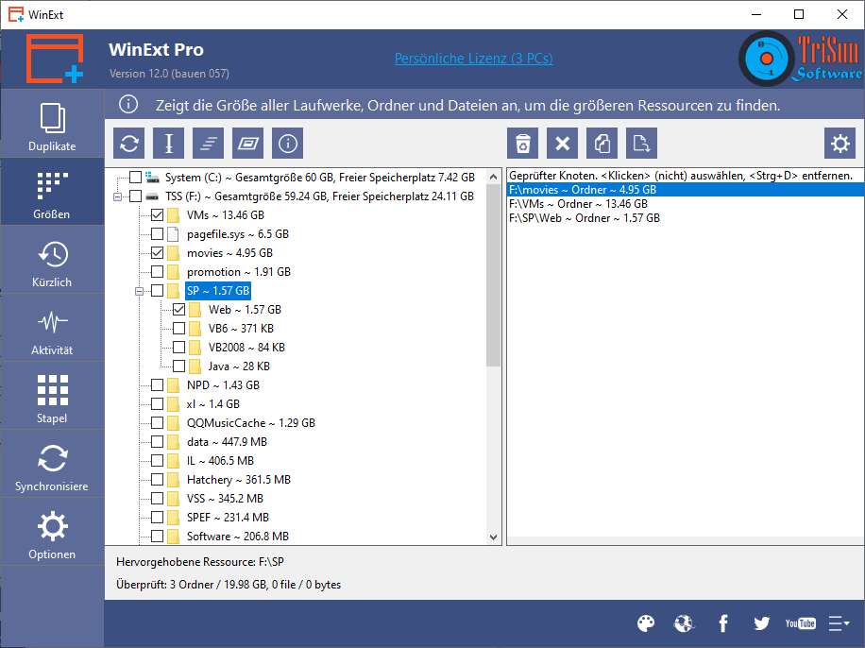Viewport: 865px width, 648px height.
Task: Select the SPEF ~ 231.4 MB row
Action: 228,518
